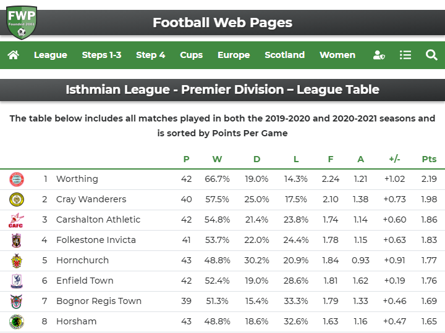This screenshot has width=445, height=333.
Task: Click the Carshalton Athletic CAFC crest
Action: pos(16,220)
